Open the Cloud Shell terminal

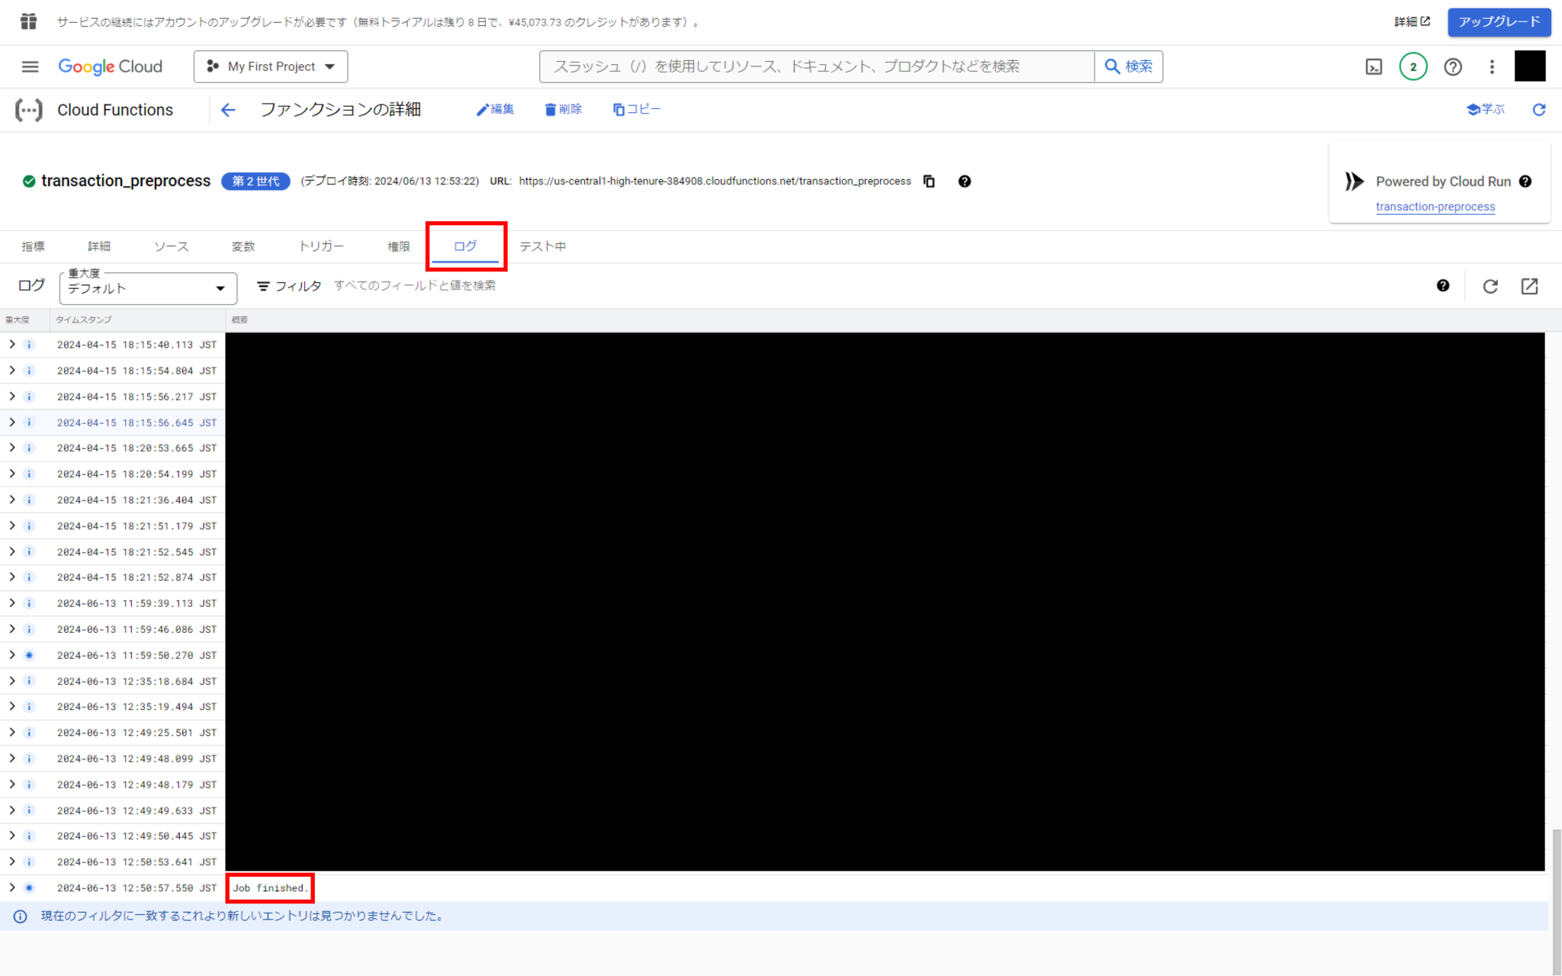(1373, 67)
